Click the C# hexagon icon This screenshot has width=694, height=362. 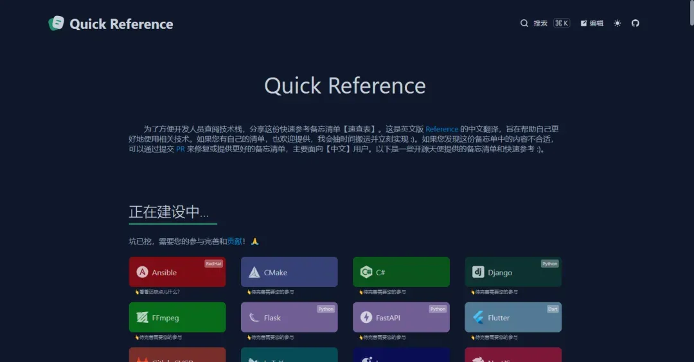pyautogui.click(x=366, y=272)
